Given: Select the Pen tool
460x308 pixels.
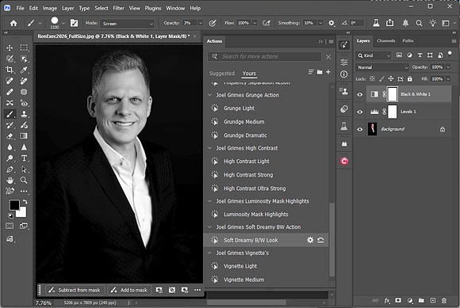Looking at the screenshot, I should coord(10,169).
